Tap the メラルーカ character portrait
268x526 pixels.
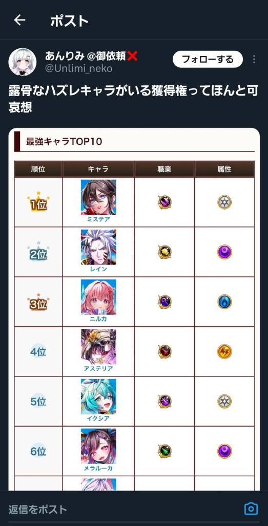[x=98, y=446]
